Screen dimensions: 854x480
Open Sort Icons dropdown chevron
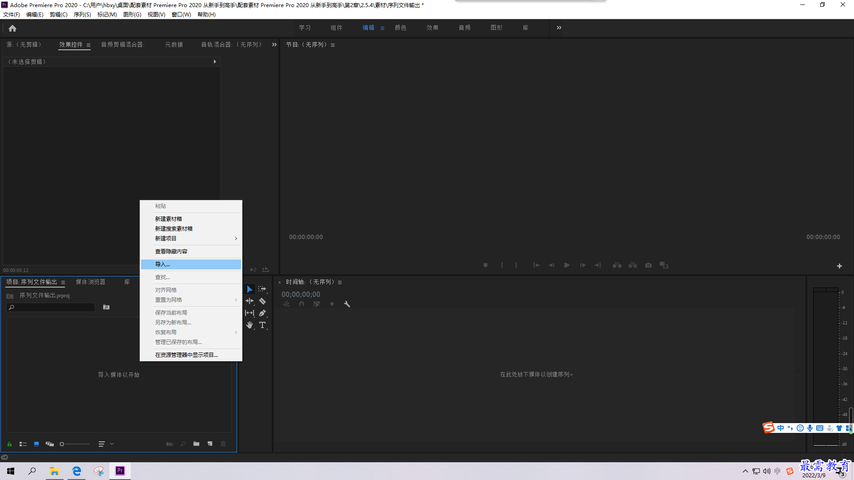click(x=112, y=444)
